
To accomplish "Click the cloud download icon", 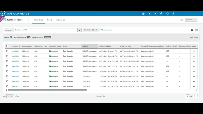I will pyautogui.click(x=192, y=30).
